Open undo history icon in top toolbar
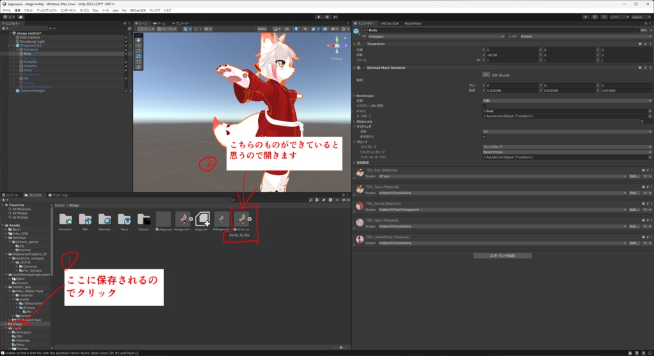Viewport: 654px width, 356px height. (x=595, y=17)
